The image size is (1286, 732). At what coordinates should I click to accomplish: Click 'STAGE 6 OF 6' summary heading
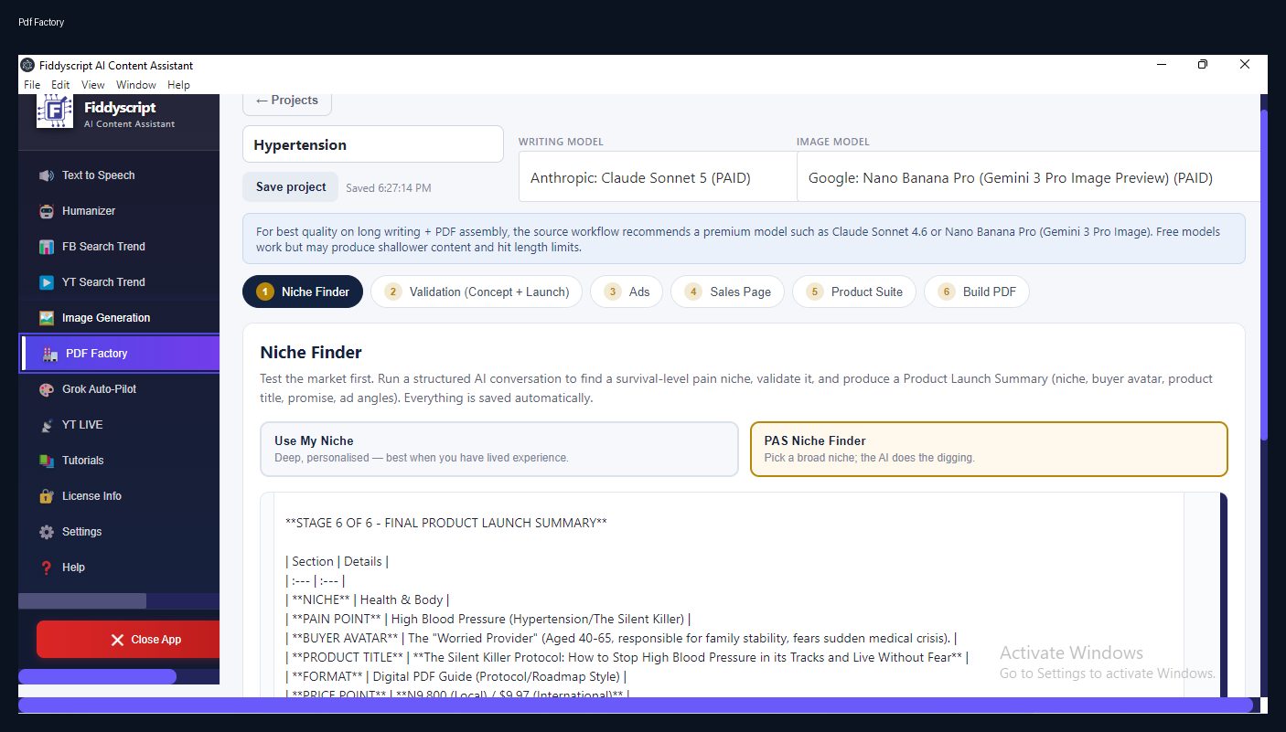(x=446, y=523)
